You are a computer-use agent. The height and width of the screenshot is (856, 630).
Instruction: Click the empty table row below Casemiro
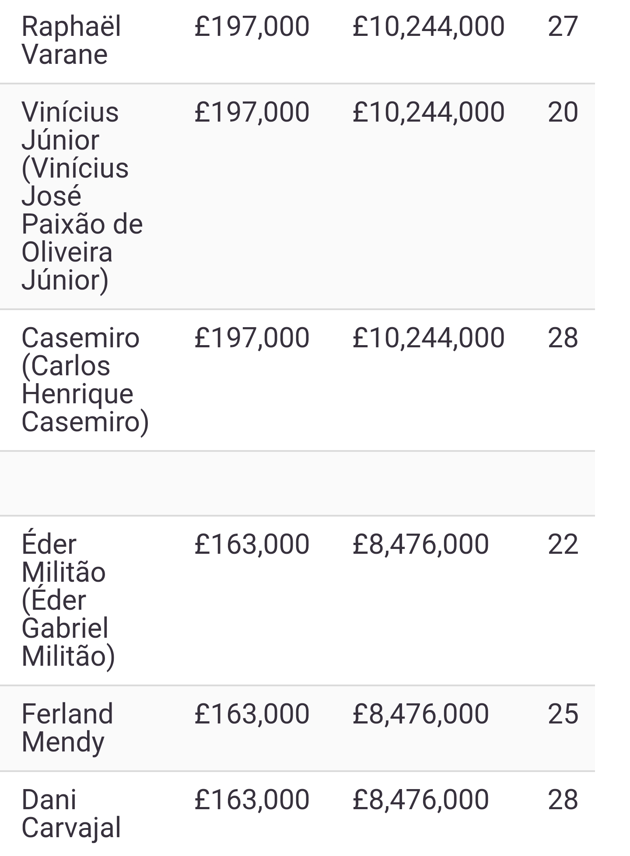pos(297,483)
